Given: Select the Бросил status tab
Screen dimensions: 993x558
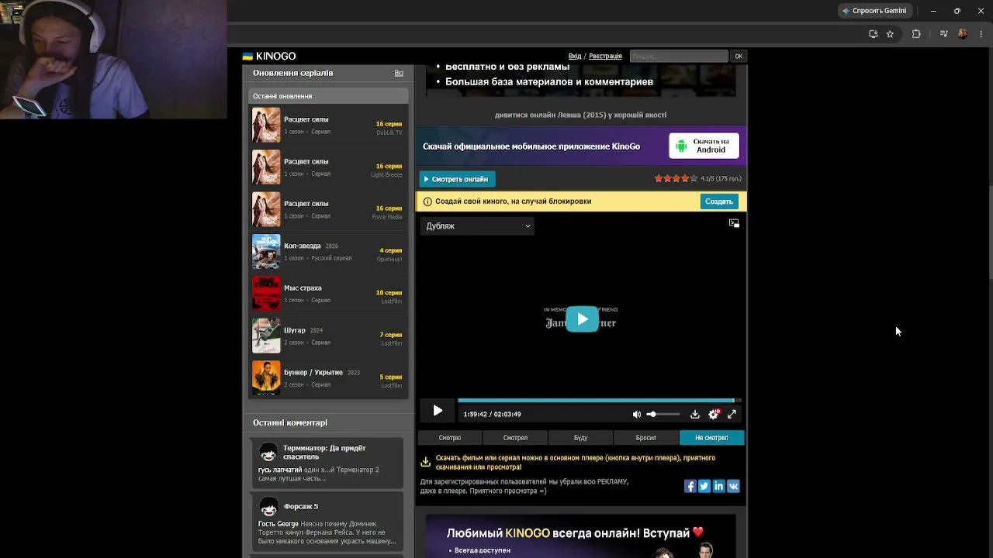Looking at the screenshot, I should click(x=645, y=438).
